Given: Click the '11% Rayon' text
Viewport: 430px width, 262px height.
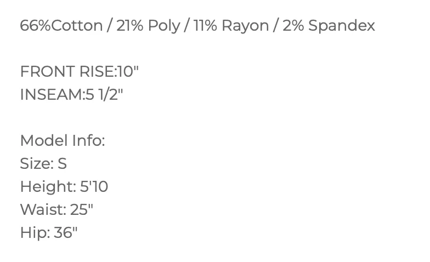Looking at the screenshot, I should coord(231,26).
